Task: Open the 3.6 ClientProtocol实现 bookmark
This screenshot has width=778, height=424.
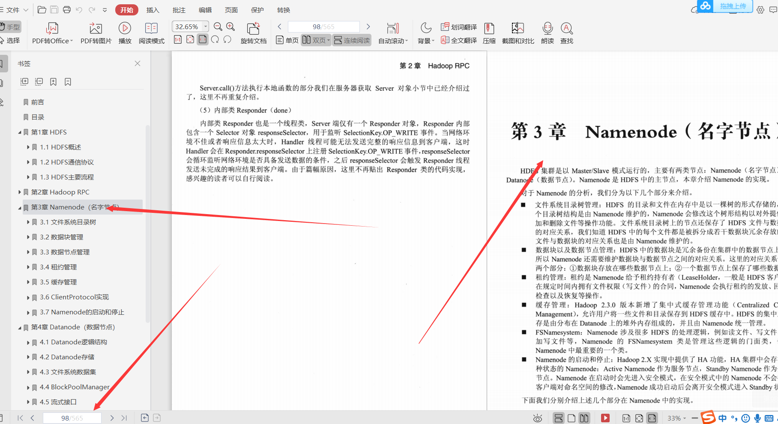Action: [x=74, y=297]
